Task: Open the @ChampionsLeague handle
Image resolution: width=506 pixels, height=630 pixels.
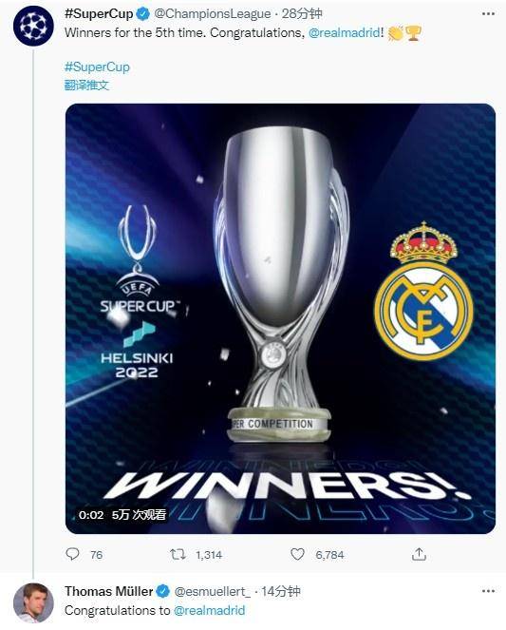Action: pos(213,14)
